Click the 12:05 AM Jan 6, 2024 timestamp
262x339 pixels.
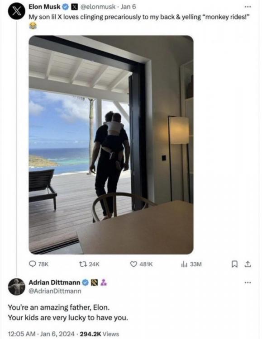[41, 334]
